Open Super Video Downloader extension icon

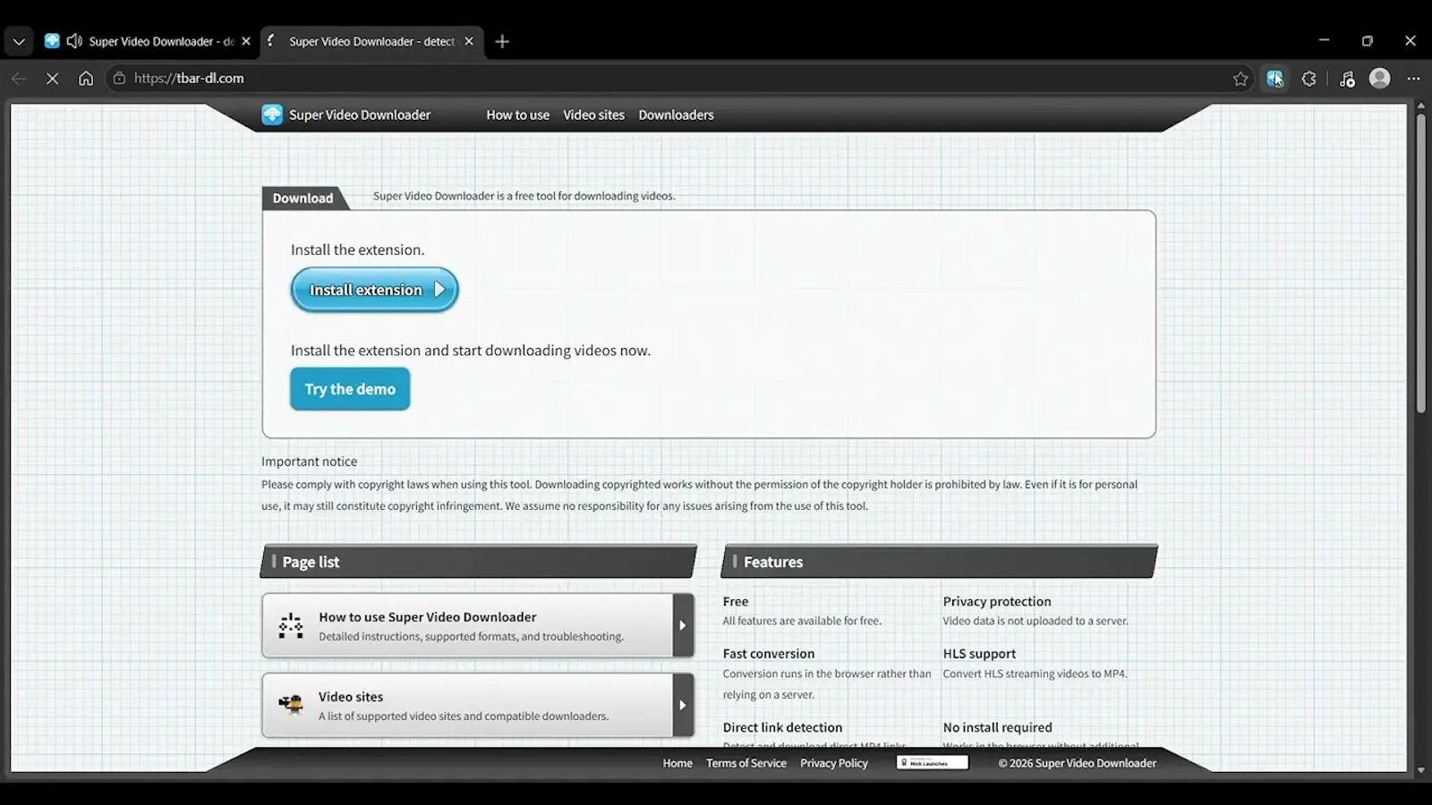click(1275, 79)
